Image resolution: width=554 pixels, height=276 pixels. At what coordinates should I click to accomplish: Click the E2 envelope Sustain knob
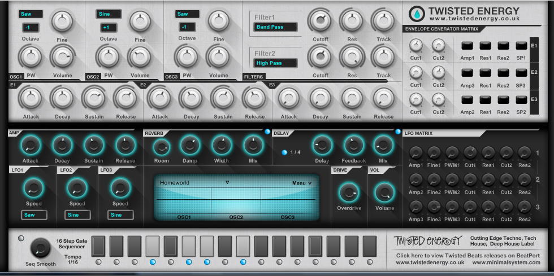click(223, 98)
